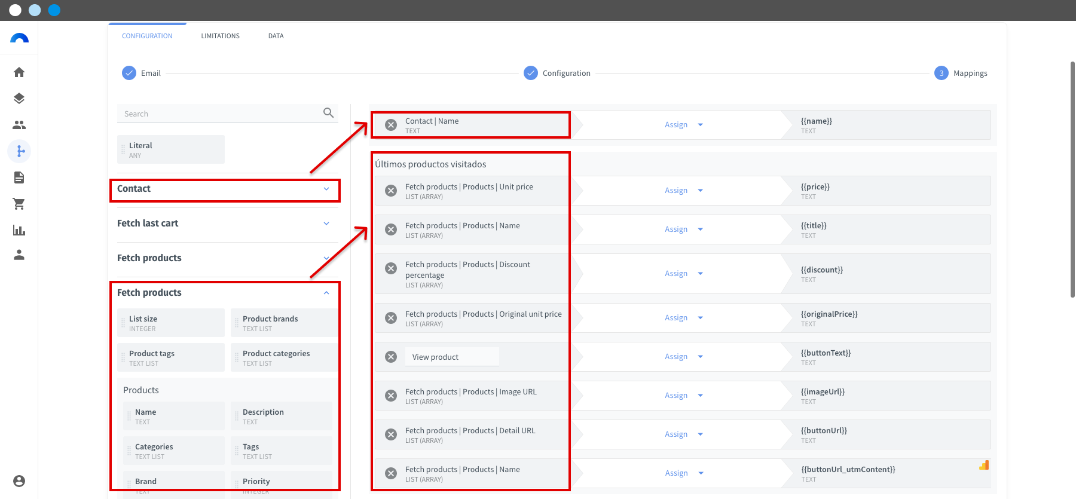The image size is (1076, 499).
Task: Remove the Image URL mapping
Action: tap(391, 396)
